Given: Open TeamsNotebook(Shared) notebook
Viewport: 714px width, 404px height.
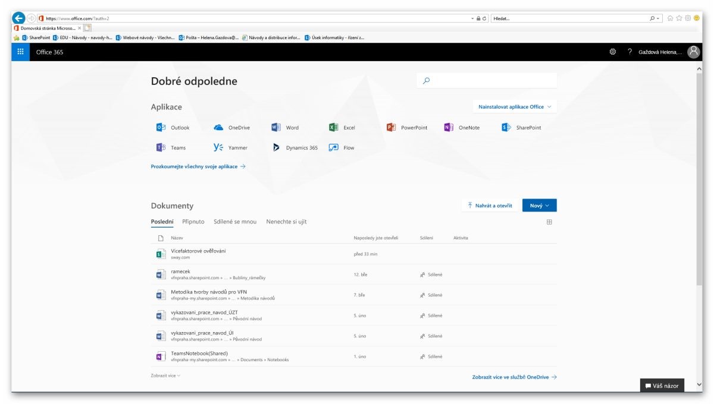Looking at the screenshot, I should [199, 353].
